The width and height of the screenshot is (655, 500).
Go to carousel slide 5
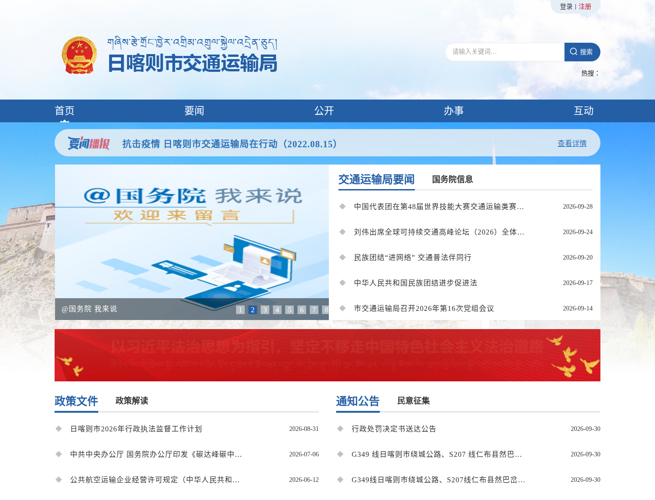click(x=290, y=310)
